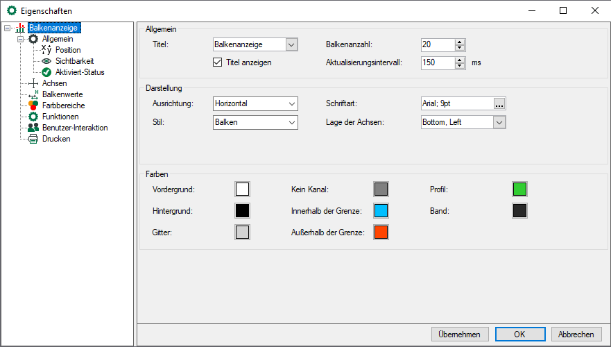
Task: Open the Achsen axes icon entry
Action: point(33,83)
